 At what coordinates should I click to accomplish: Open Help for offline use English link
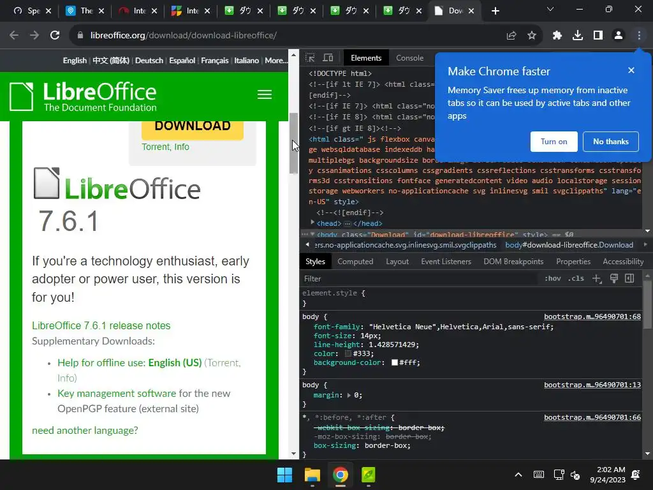pyautogui.click(x=129, y=362)
